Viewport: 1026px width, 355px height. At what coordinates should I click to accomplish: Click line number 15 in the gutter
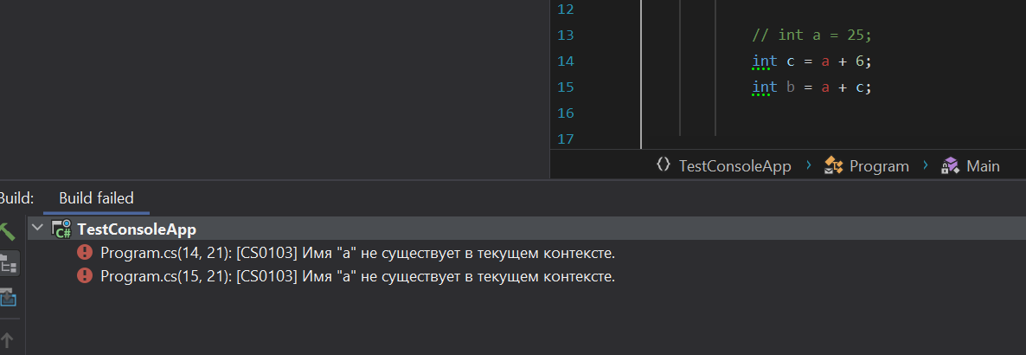[x=566, y=87]
